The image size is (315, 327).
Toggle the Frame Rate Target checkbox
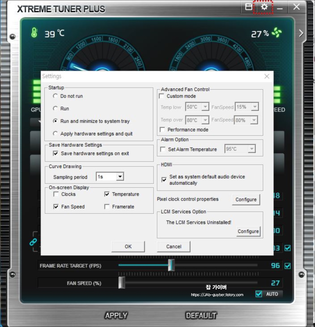287,266
